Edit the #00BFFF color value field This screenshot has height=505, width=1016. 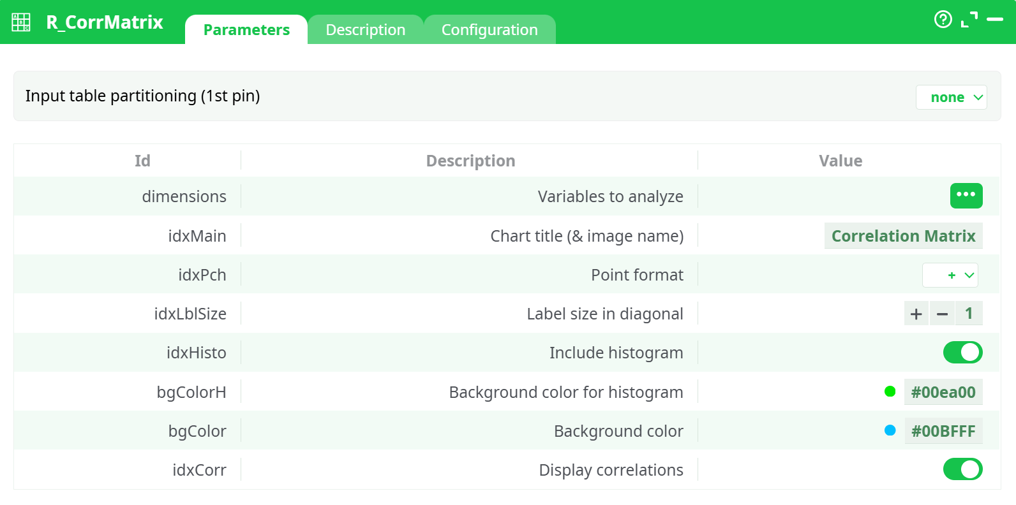943,431
